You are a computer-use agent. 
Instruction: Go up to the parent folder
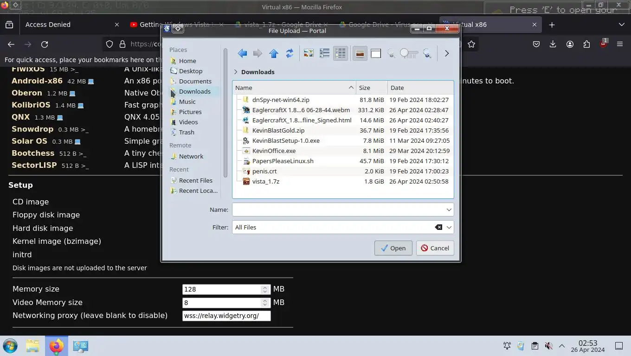(x=274, y=54)
